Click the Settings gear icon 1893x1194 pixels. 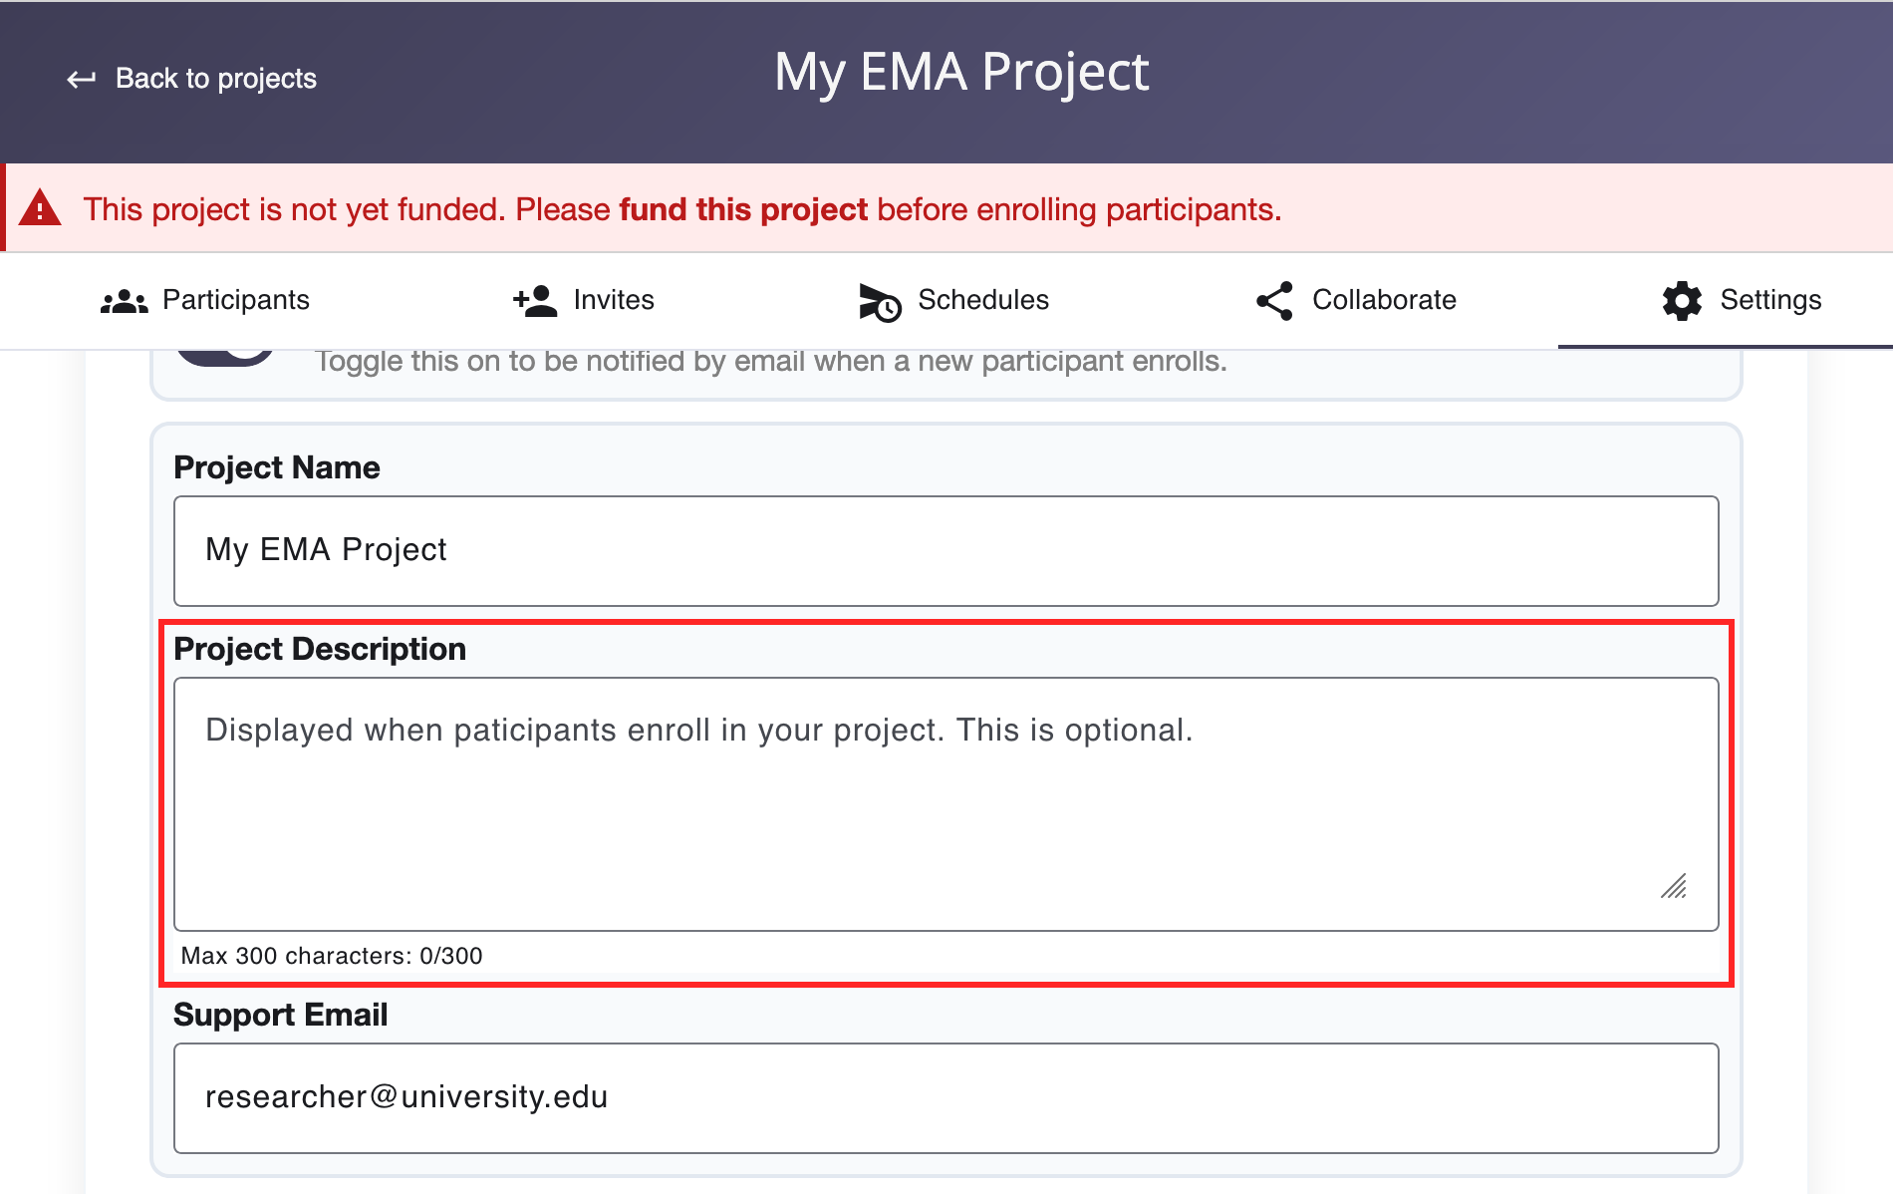click(x=1681, y=300)
